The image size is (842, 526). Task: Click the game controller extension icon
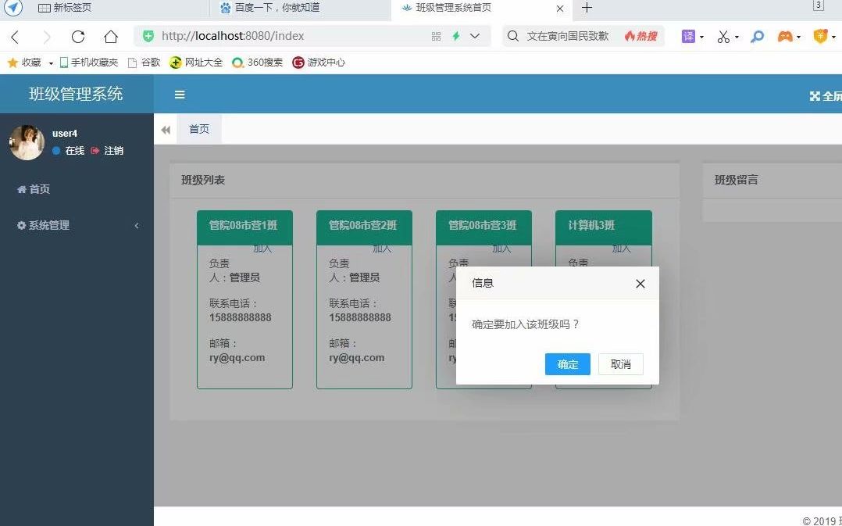point(783,36)
